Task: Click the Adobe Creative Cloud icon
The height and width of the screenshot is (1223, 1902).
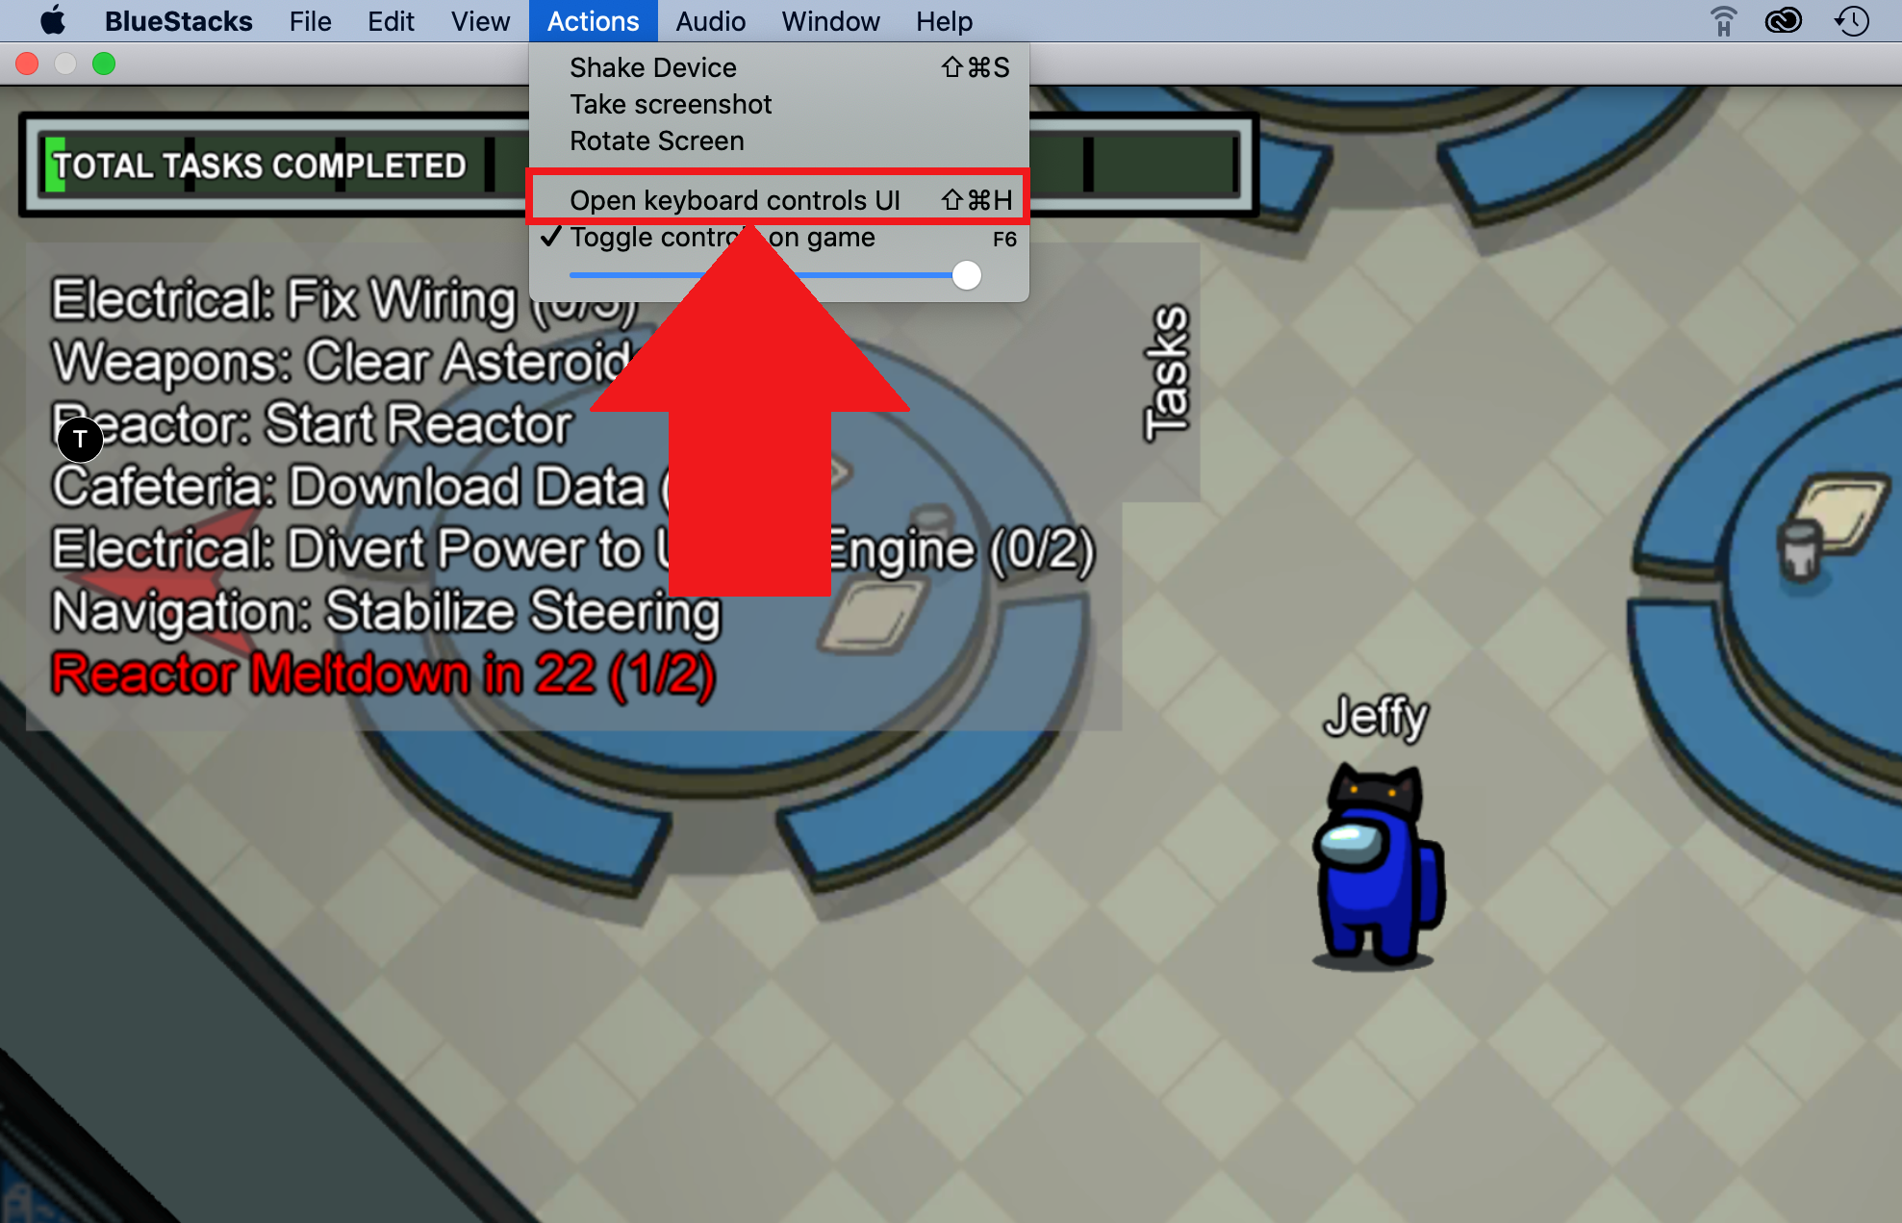Action: click(x=1786, y=21)
